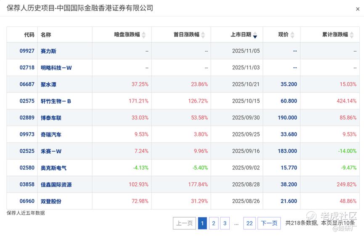Open stock 奇瑞汽车

coord(51,134)
